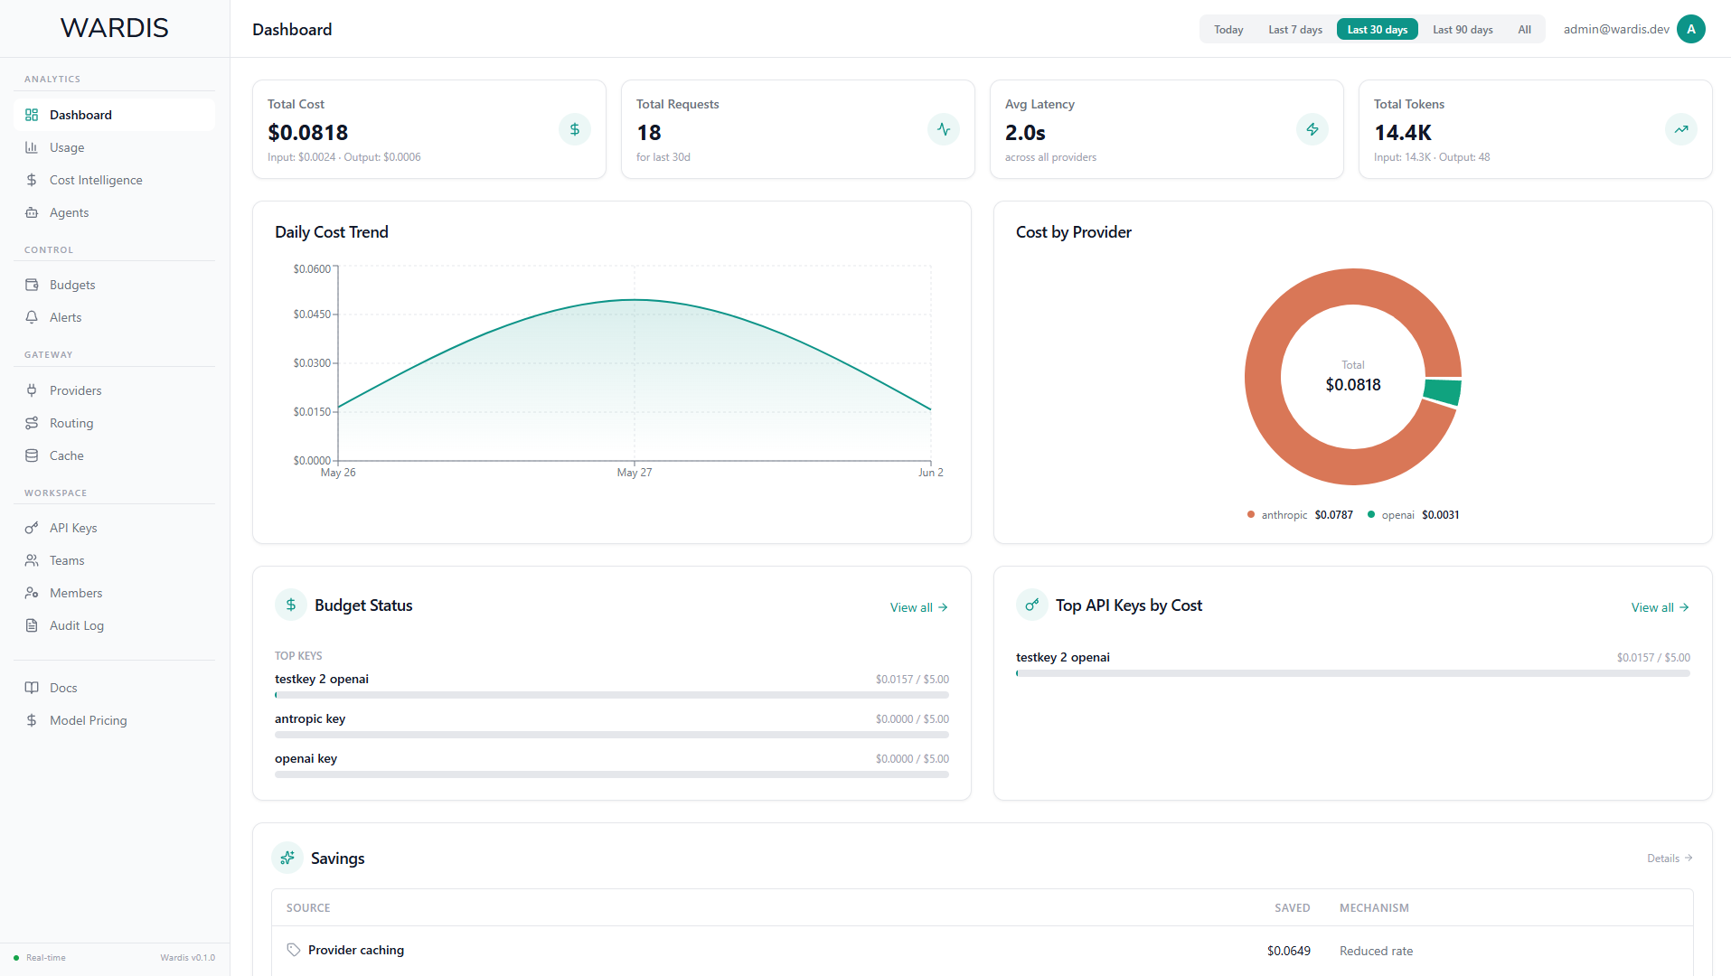Screen dimensions: 1731x976
Task: Select the Last 90 days range
Action: click(x=1463, y=30)
